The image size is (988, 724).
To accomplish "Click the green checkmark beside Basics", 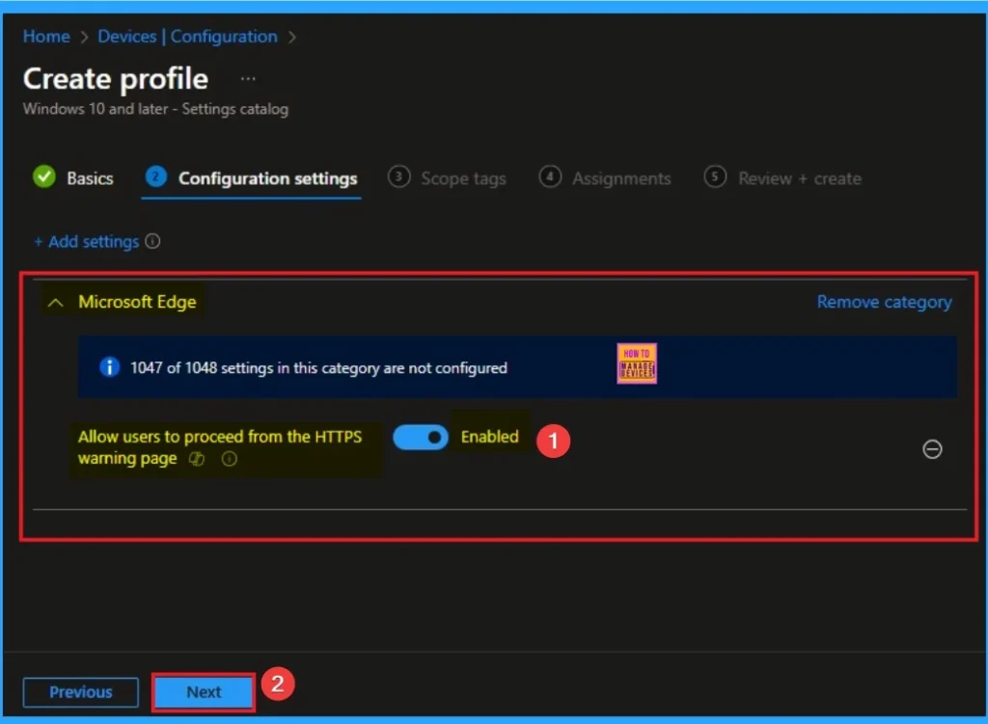I will pos(44,177).
